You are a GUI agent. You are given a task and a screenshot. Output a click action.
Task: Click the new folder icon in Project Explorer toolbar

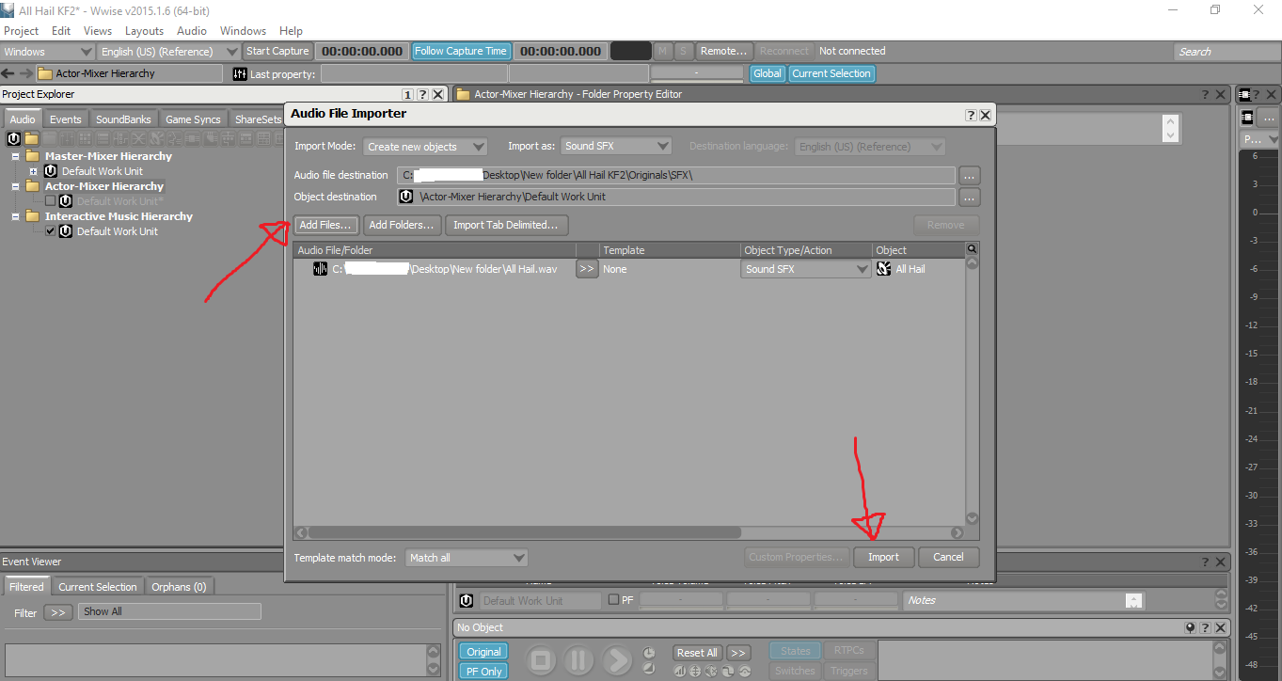point(31,138)
